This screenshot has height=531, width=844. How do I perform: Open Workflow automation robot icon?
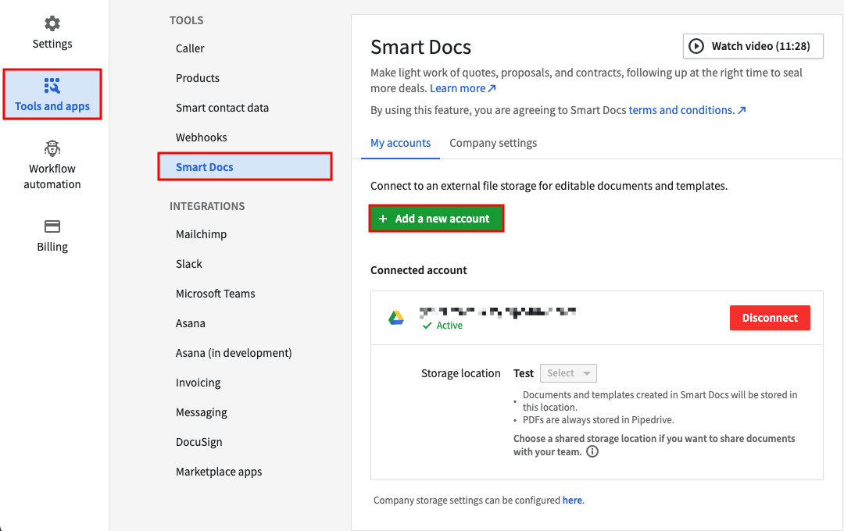tap(52, 148)
